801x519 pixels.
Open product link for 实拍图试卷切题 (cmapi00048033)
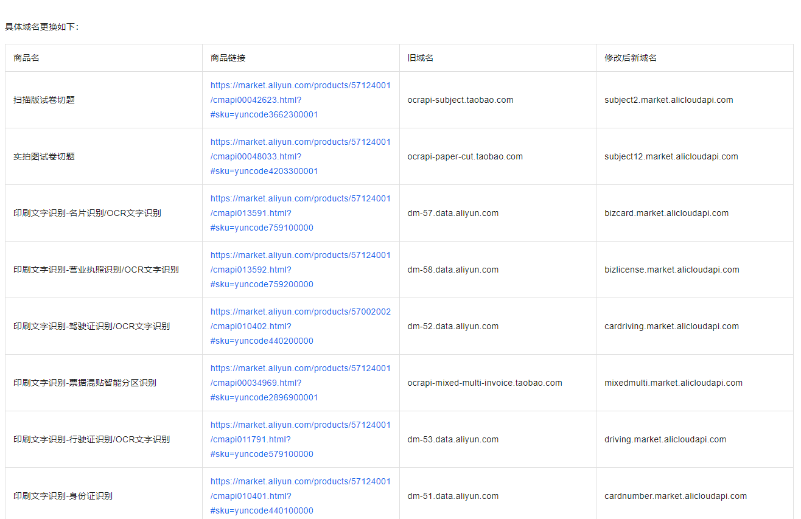pyautogui.click(x=301, y=156)
